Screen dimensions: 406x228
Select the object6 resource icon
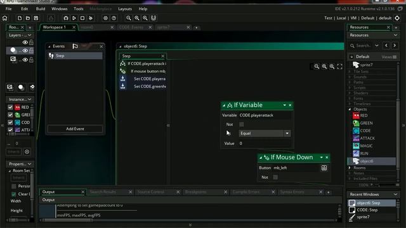coord(356,161)
